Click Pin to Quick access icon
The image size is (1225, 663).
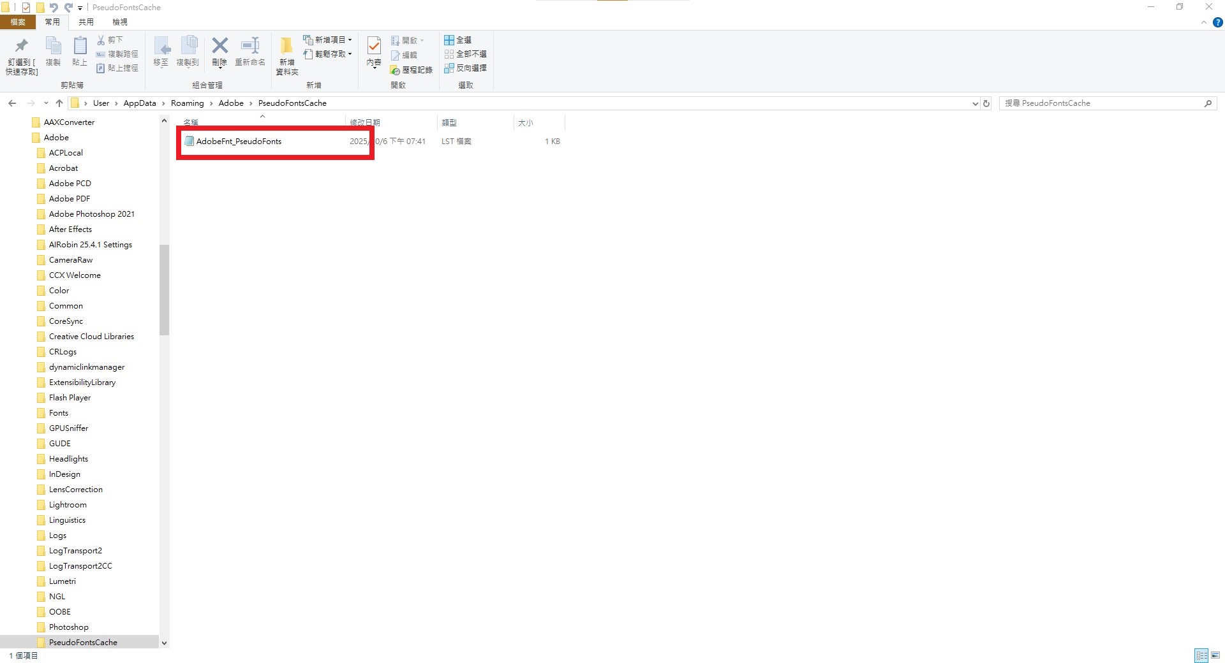coord(22,46)
